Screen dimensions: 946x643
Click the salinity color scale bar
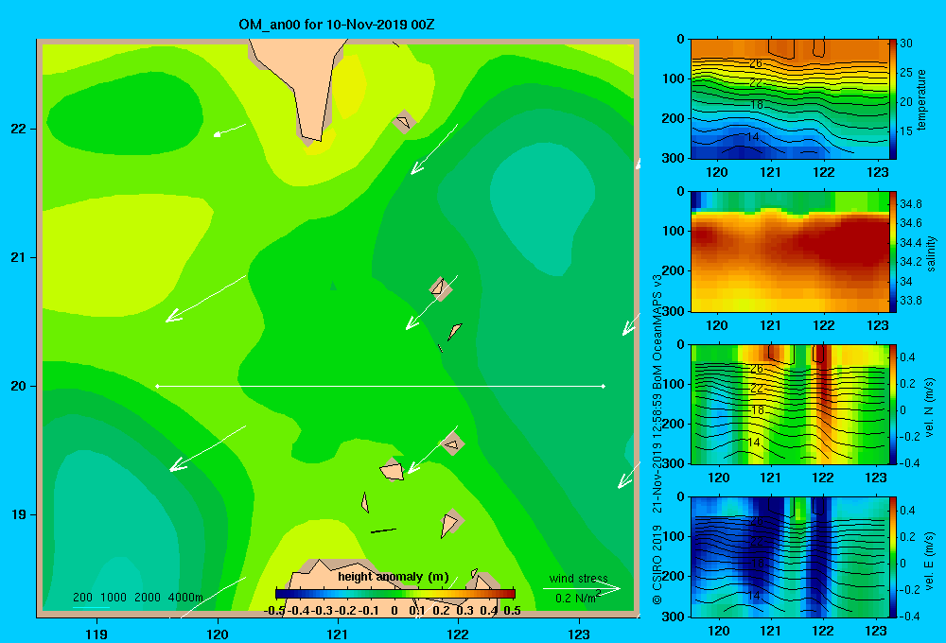893,252
